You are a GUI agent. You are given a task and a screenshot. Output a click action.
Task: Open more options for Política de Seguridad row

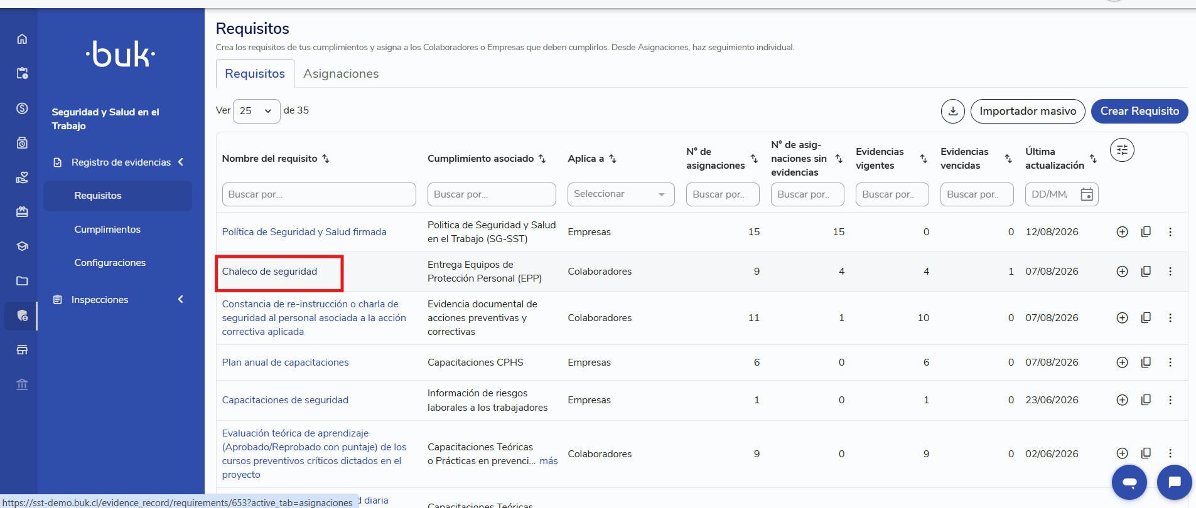pos(1170,232)
